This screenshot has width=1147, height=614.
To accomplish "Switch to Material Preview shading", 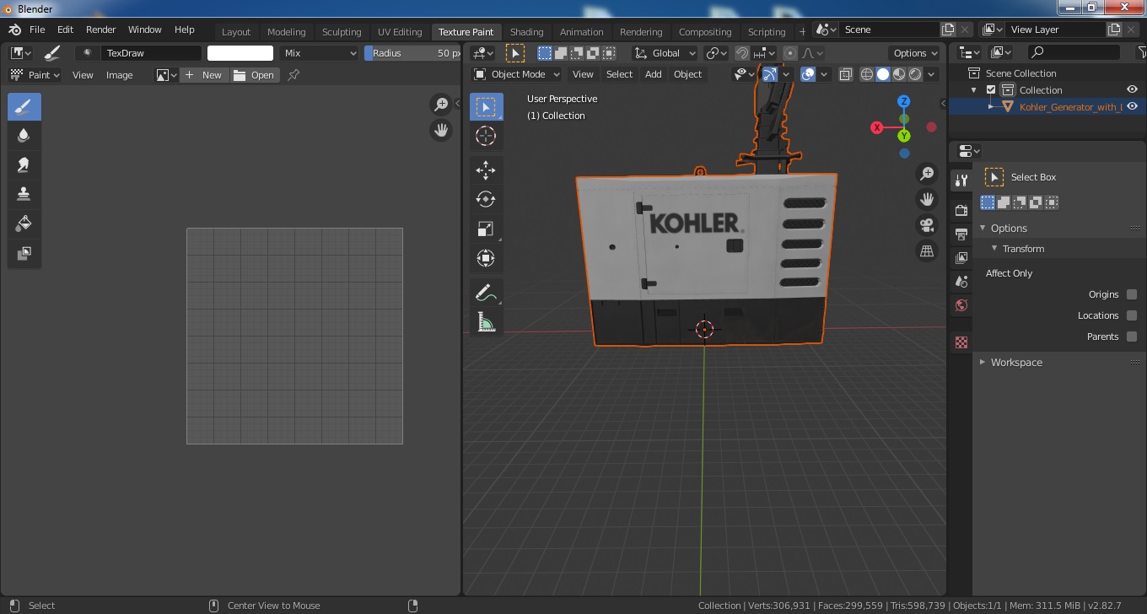I will pos(899,74).
